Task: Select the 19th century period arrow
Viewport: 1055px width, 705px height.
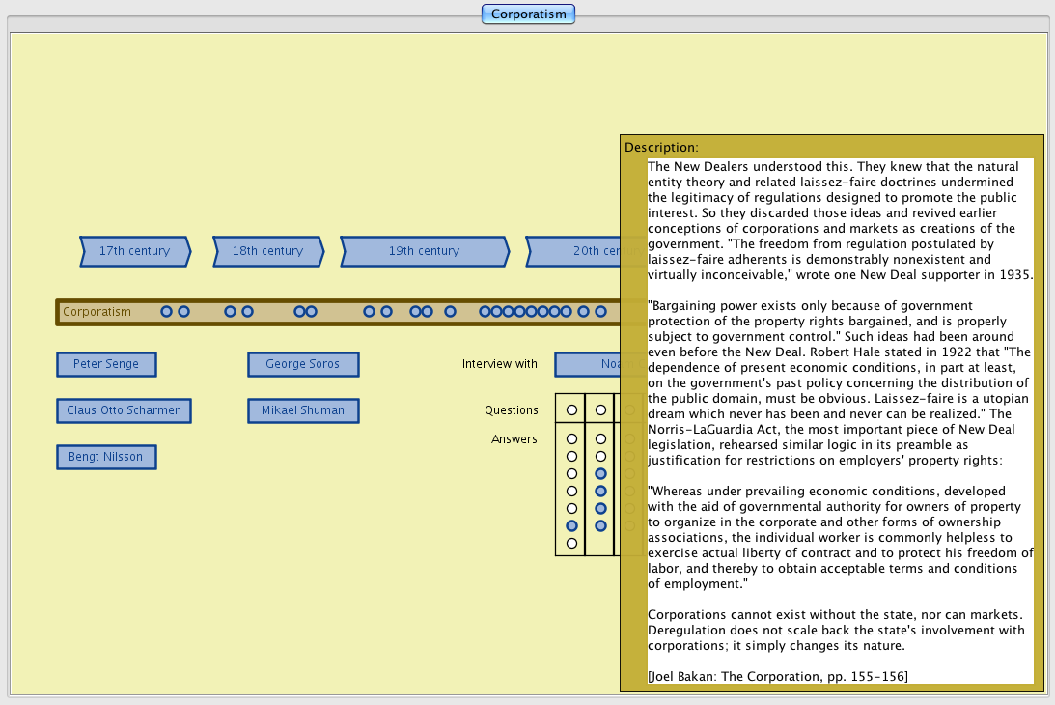Action: point(424,251)
